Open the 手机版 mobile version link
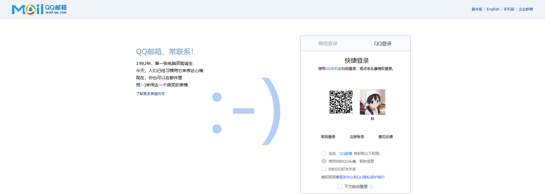 click(x=509, y=9)
